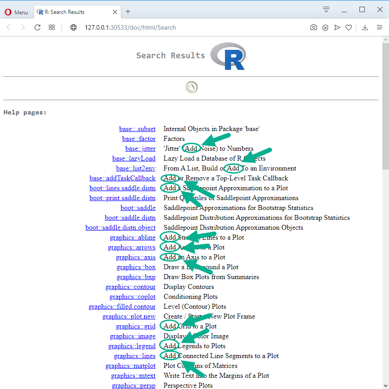This screenshot has width=389, height=389.
Task: Bookmark page with heart icon
Action: click(349, 27)
